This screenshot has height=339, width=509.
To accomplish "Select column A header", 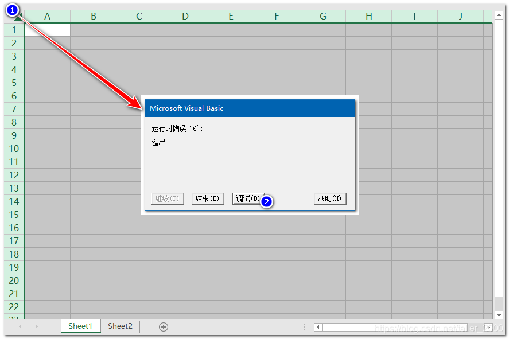I will click(47, 16).
